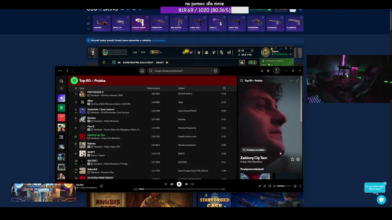Go back with Spotify left arrow
392x220 pixels.
tap(67, 71)
